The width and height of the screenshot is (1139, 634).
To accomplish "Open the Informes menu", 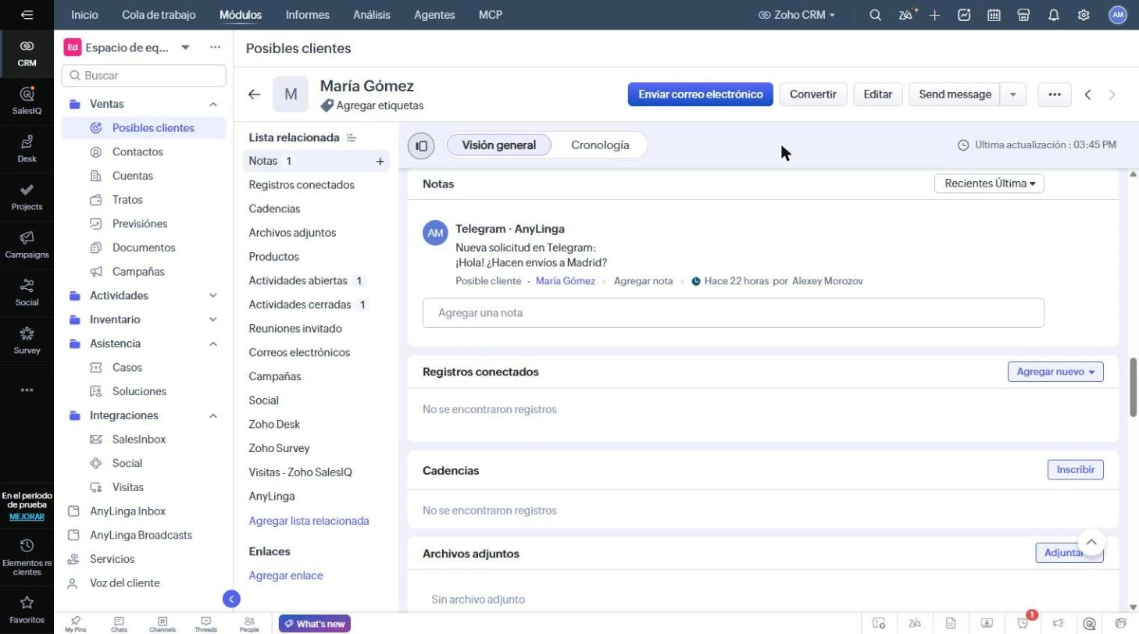I will (307, 15).
